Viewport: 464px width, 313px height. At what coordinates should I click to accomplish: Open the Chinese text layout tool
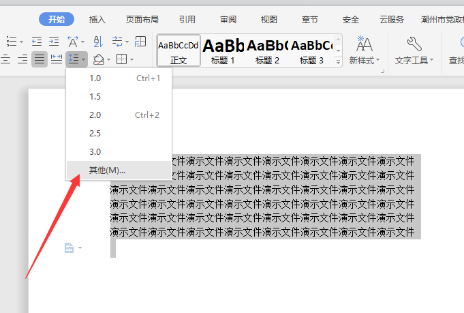73,42
